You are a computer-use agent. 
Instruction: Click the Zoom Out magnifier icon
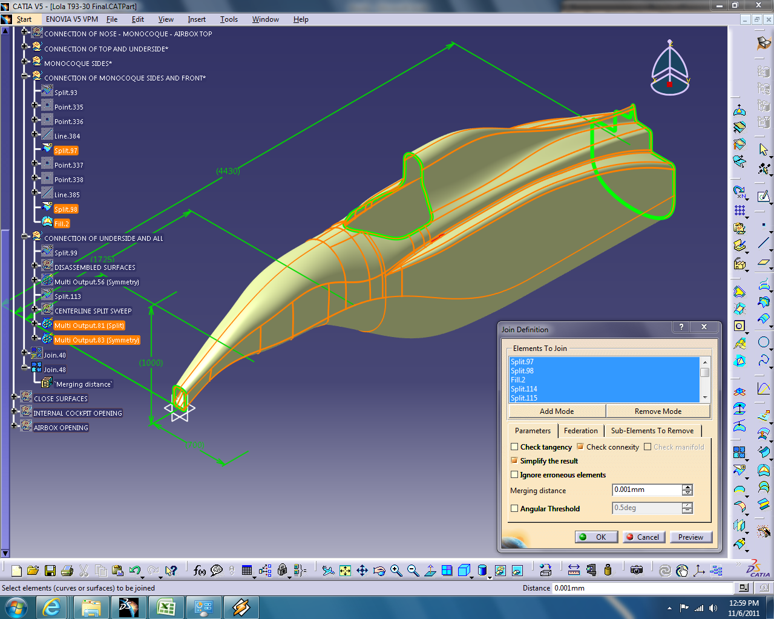pos(413,570)
